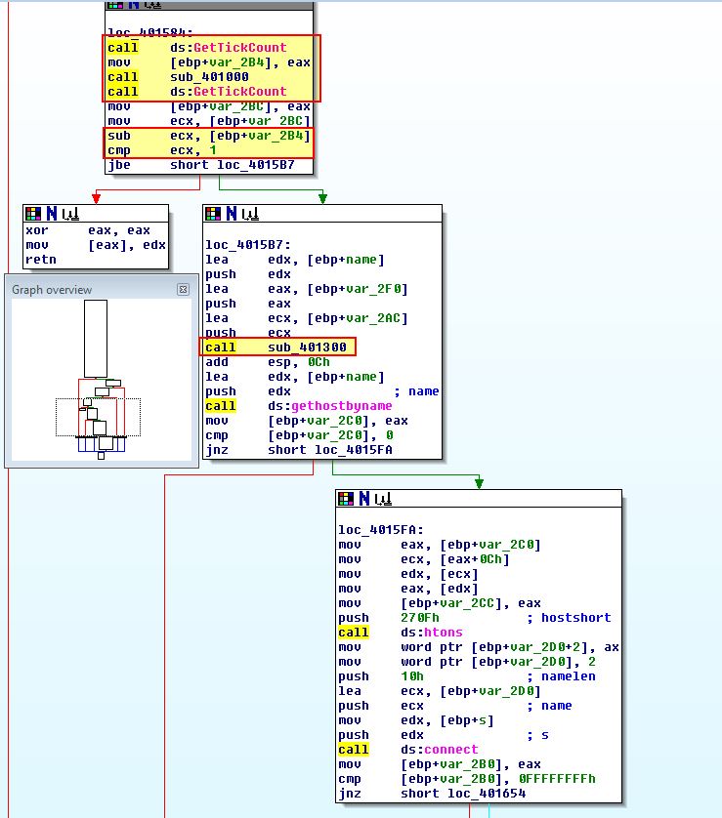Select 'push edx ; name' line

click(x=322, y=391)
